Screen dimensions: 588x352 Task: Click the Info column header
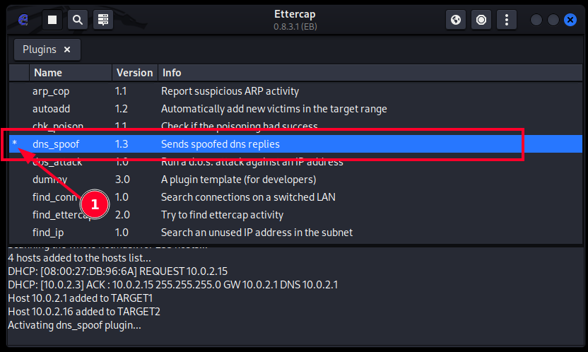tap(172, 73)
